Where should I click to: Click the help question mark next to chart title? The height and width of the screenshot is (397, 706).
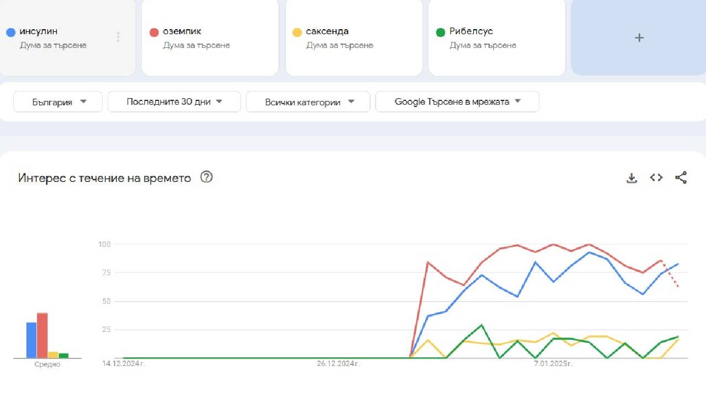pyautogui.click(x=206, y=177)
